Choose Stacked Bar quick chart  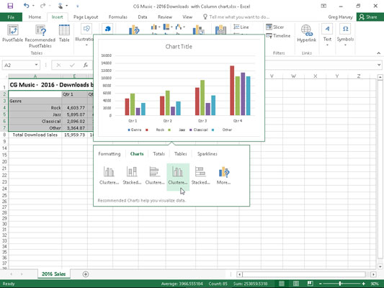(x=200, y=175)
